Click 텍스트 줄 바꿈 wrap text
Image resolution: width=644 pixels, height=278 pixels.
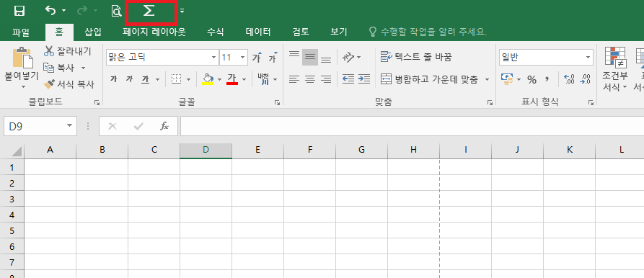pyautogui.click(x=416, y=58)
